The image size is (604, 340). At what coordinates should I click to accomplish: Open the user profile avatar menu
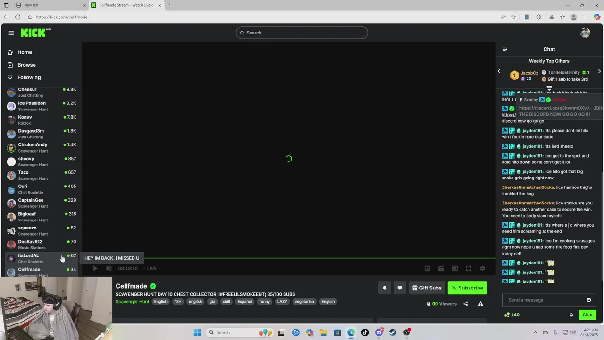[x=585, y=33]
